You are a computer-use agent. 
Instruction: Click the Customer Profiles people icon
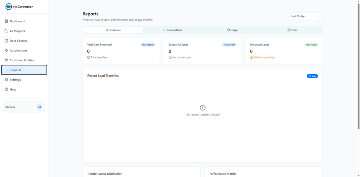[6, 60]
